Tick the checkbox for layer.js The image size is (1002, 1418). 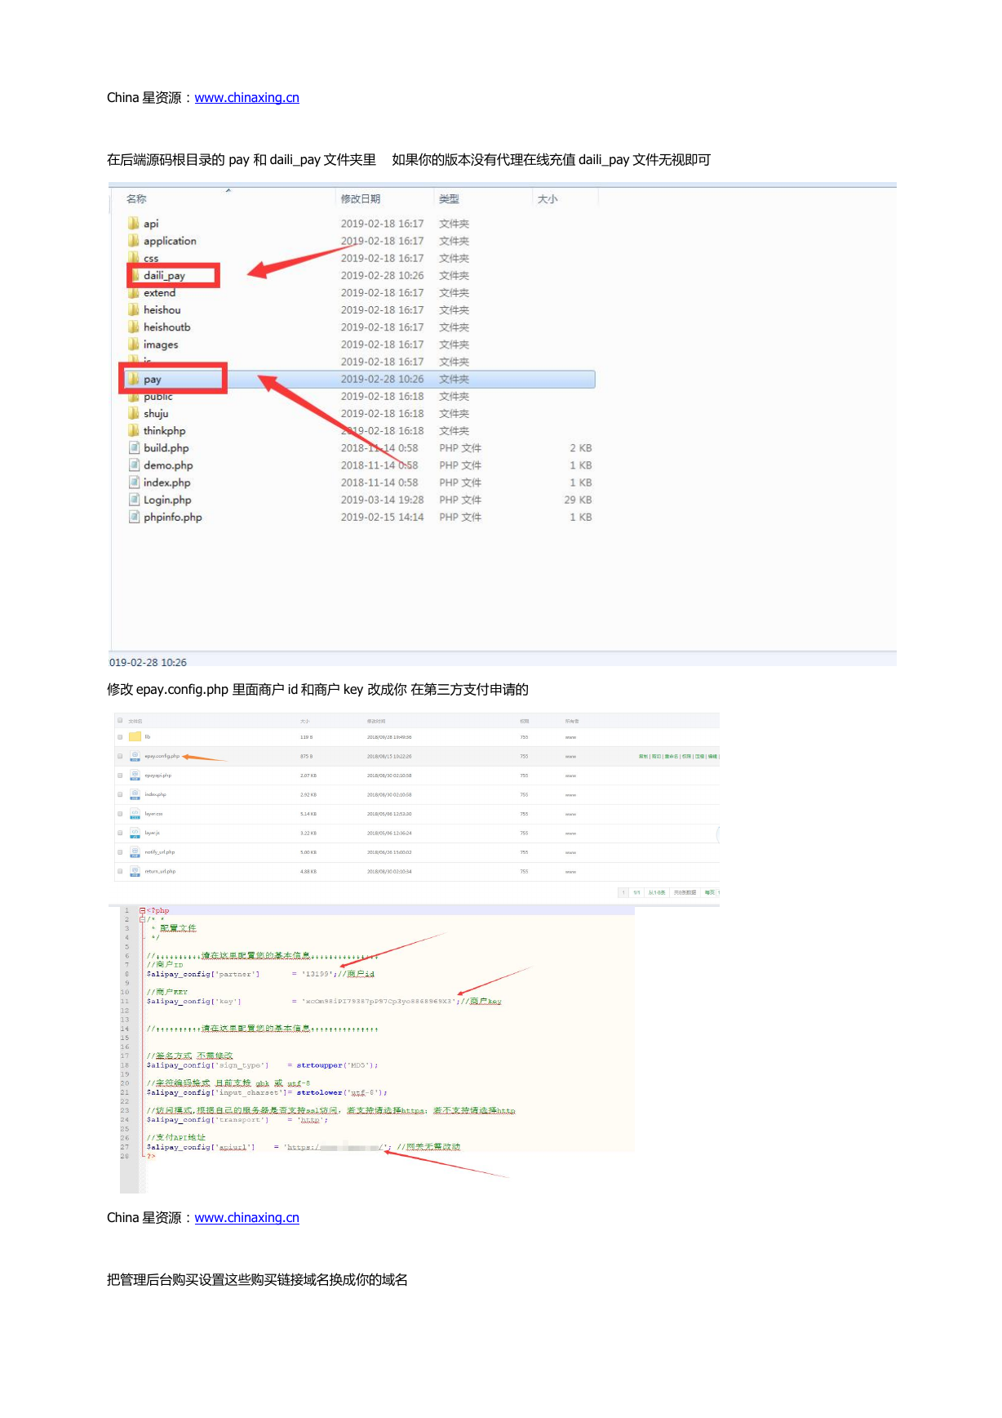120,833
